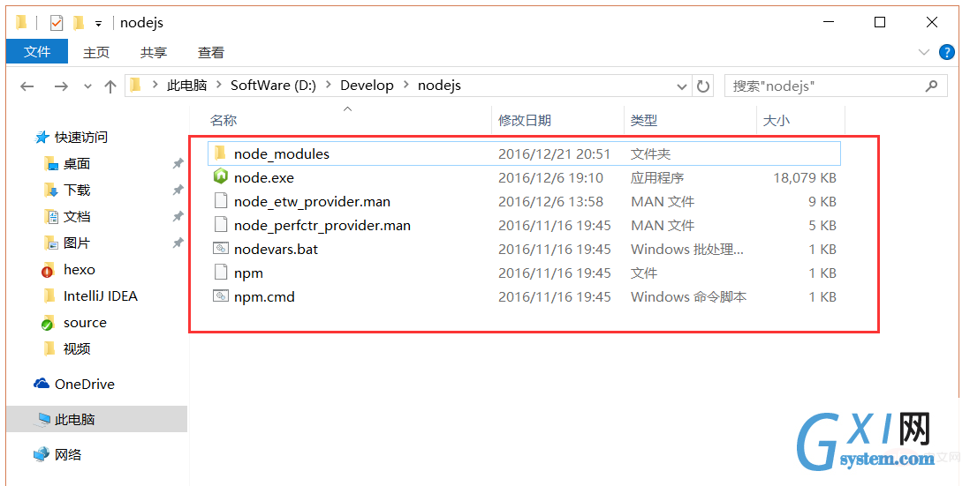The height and width of the screenshot is (486, 970).
Task: Unpin the 桌面 pin icon
Action: point(178,164)
